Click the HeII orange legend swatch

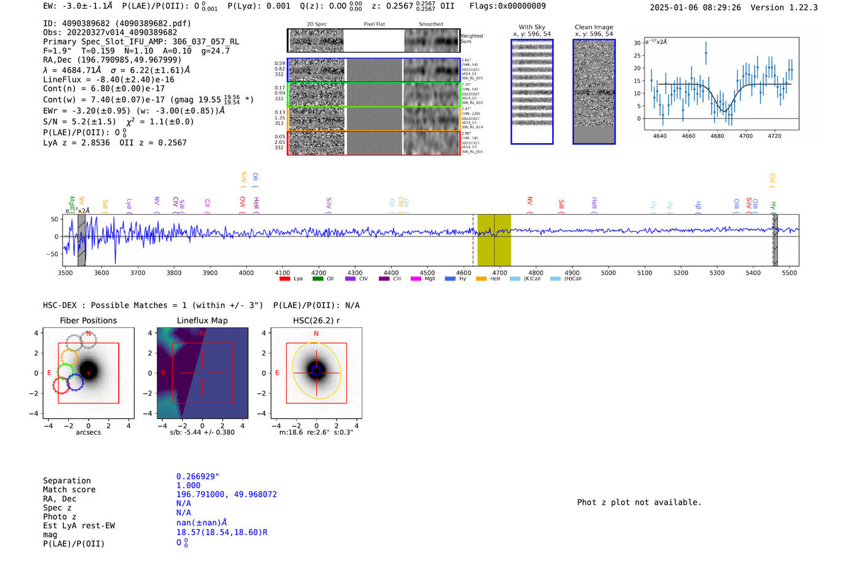click(482, 279)
